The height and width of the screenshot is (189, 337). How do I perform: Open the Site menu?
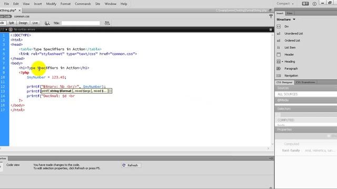[x=97, y=4]
